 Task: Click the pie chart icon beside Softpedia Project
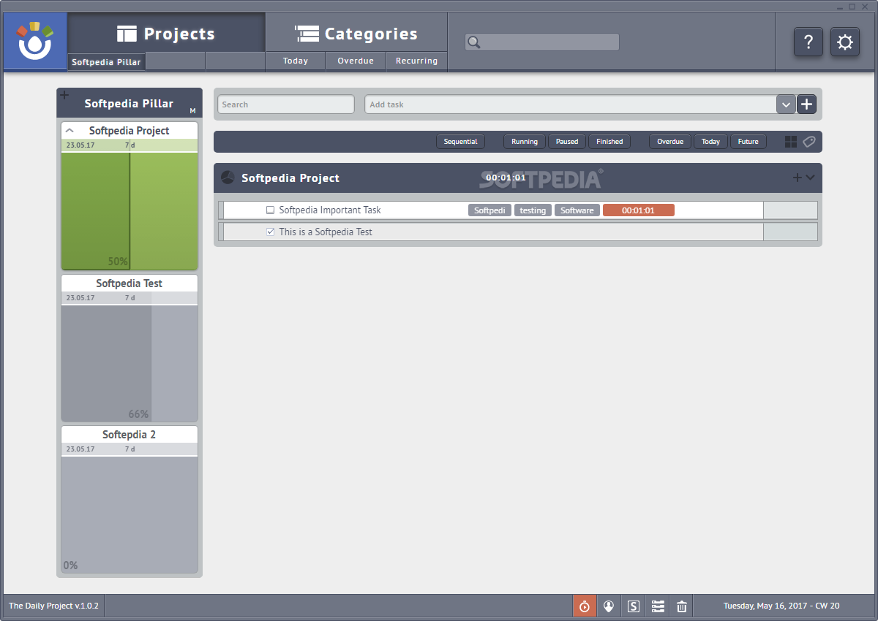coord(228,178)
